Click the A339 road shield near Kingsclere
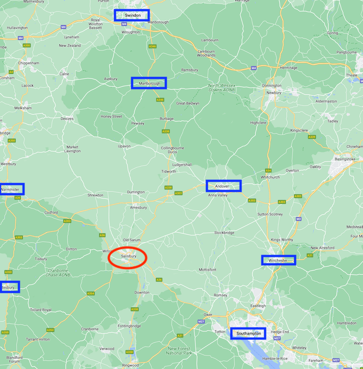Viewport: 363px width, 369px height. click(312, 137)
